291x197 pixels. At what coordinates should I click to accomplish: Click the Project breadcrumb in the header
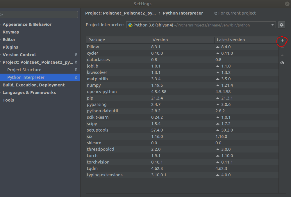122,13
